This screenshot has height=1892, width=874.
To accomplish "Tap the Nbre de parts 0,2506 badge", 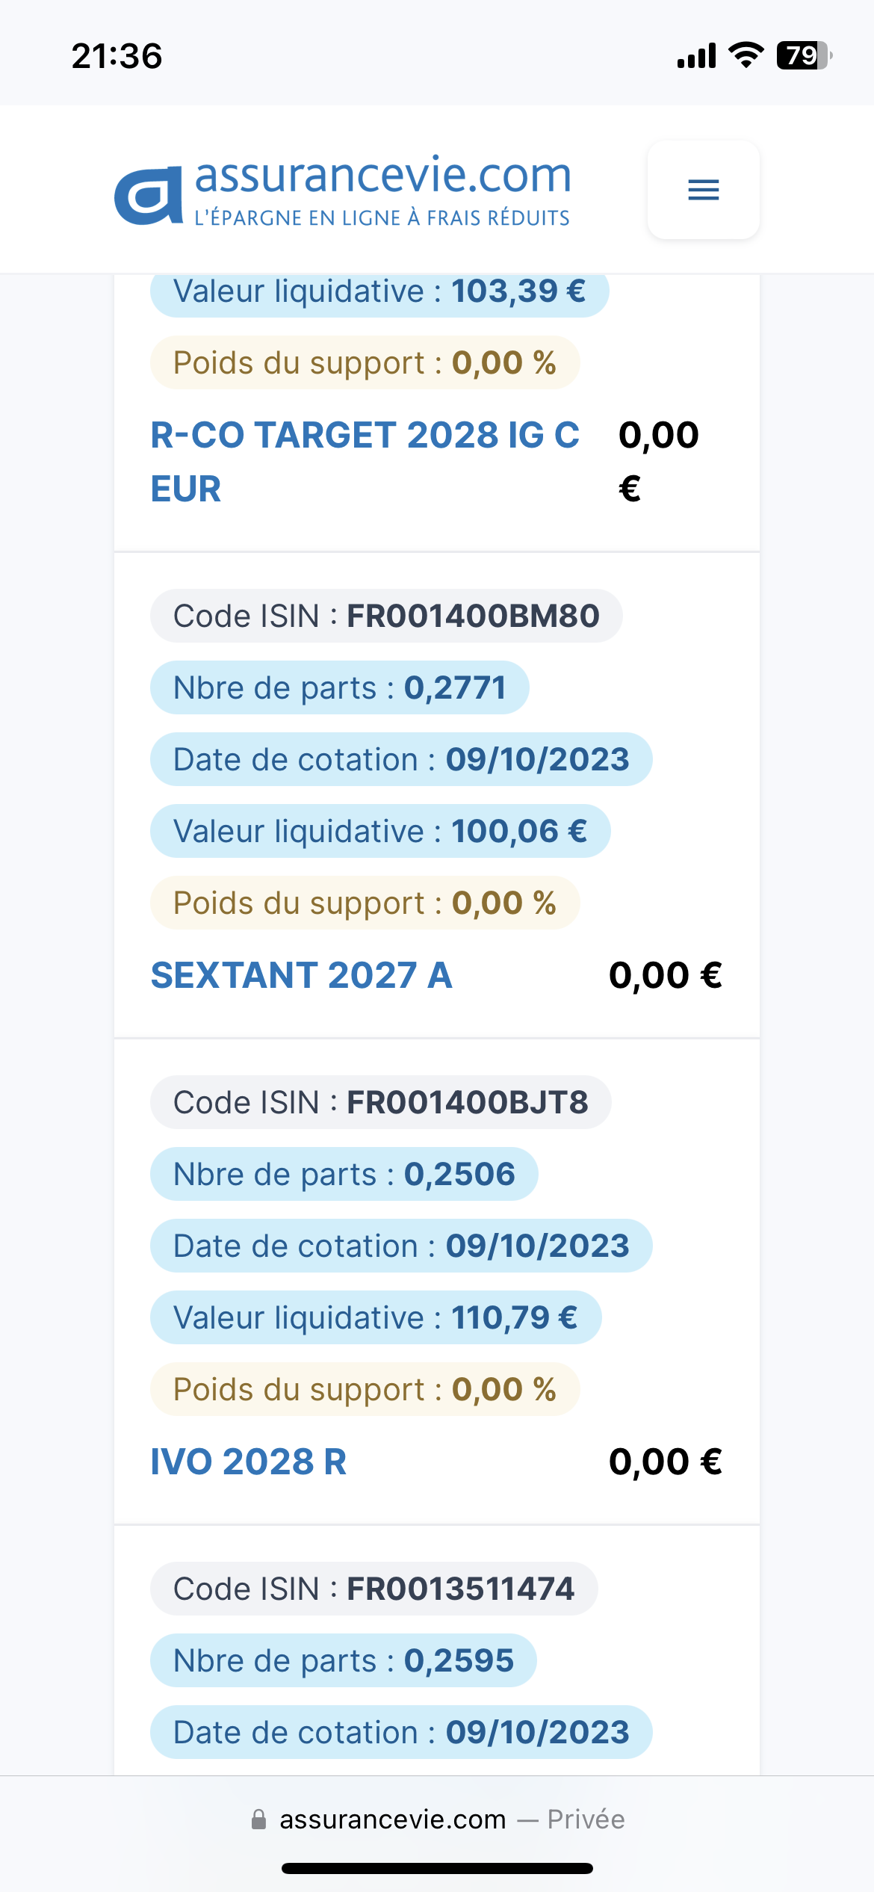I will 344,1174.
